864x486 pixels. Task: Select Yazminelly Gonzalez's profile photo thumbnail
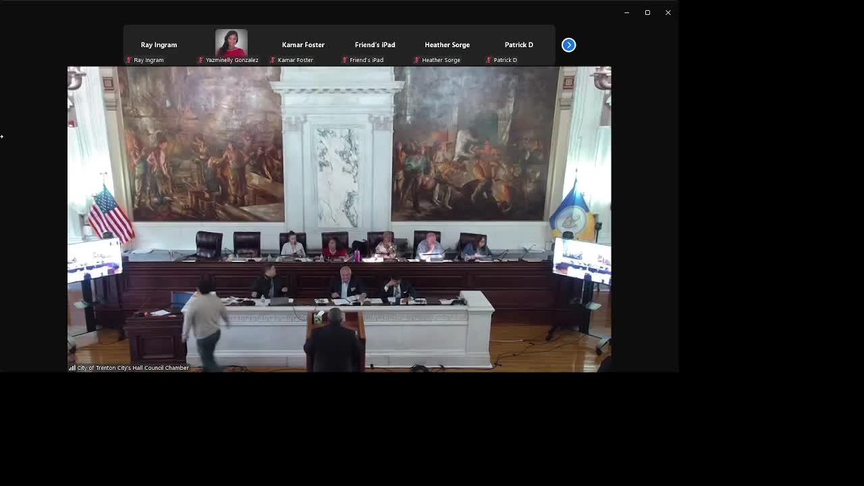click(231, 43)
